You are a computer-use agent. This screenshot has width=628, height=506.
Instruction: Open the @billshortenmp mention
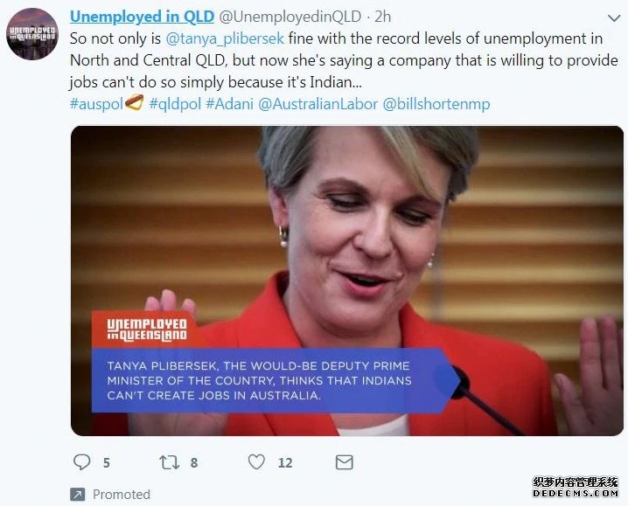click(436, 104)
